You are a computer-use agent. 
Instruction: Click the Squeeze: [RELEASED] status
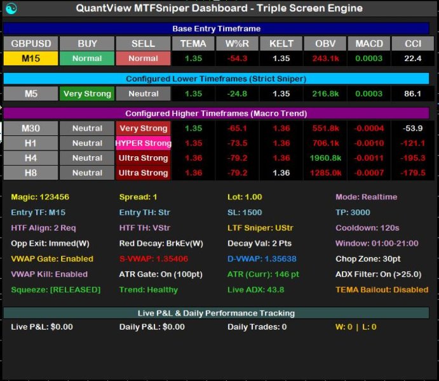(x=56, y=290)
